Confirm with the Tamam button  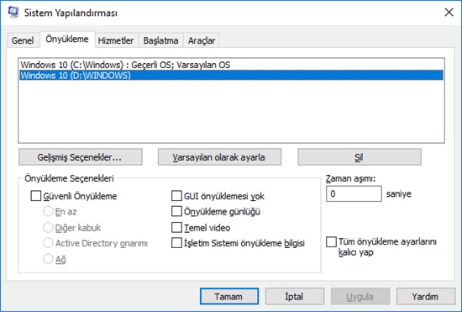(x=229, y=296)
